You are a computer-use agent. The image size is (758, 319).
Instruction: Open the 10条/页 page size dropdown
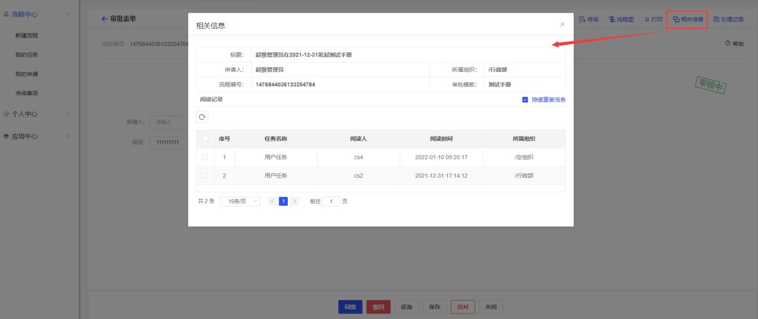point(240,201)
